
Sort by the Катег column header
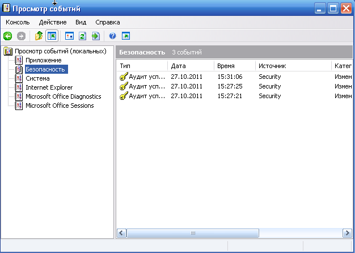[x=342, y=66]
